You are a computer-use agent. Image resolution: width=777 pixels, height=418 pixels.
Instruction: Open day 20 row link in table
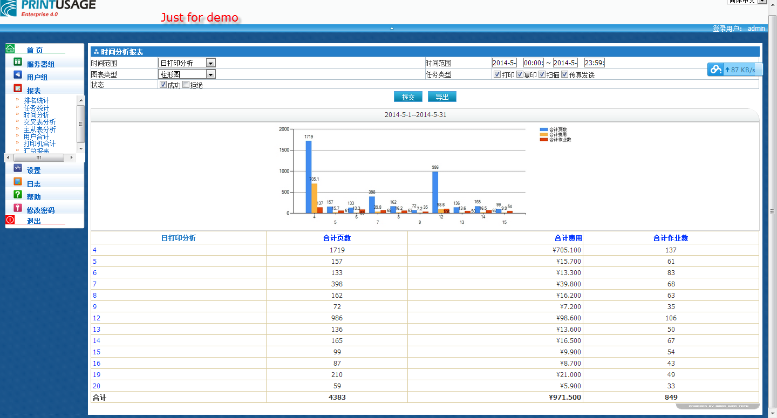tap(97, 386)
